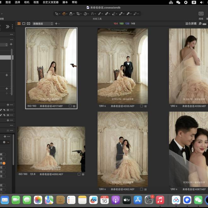Click the 适合屏幕 fit-screen button
Image resolution: width=208 pixels, height=208 pixels.
[x=191, y=24]
